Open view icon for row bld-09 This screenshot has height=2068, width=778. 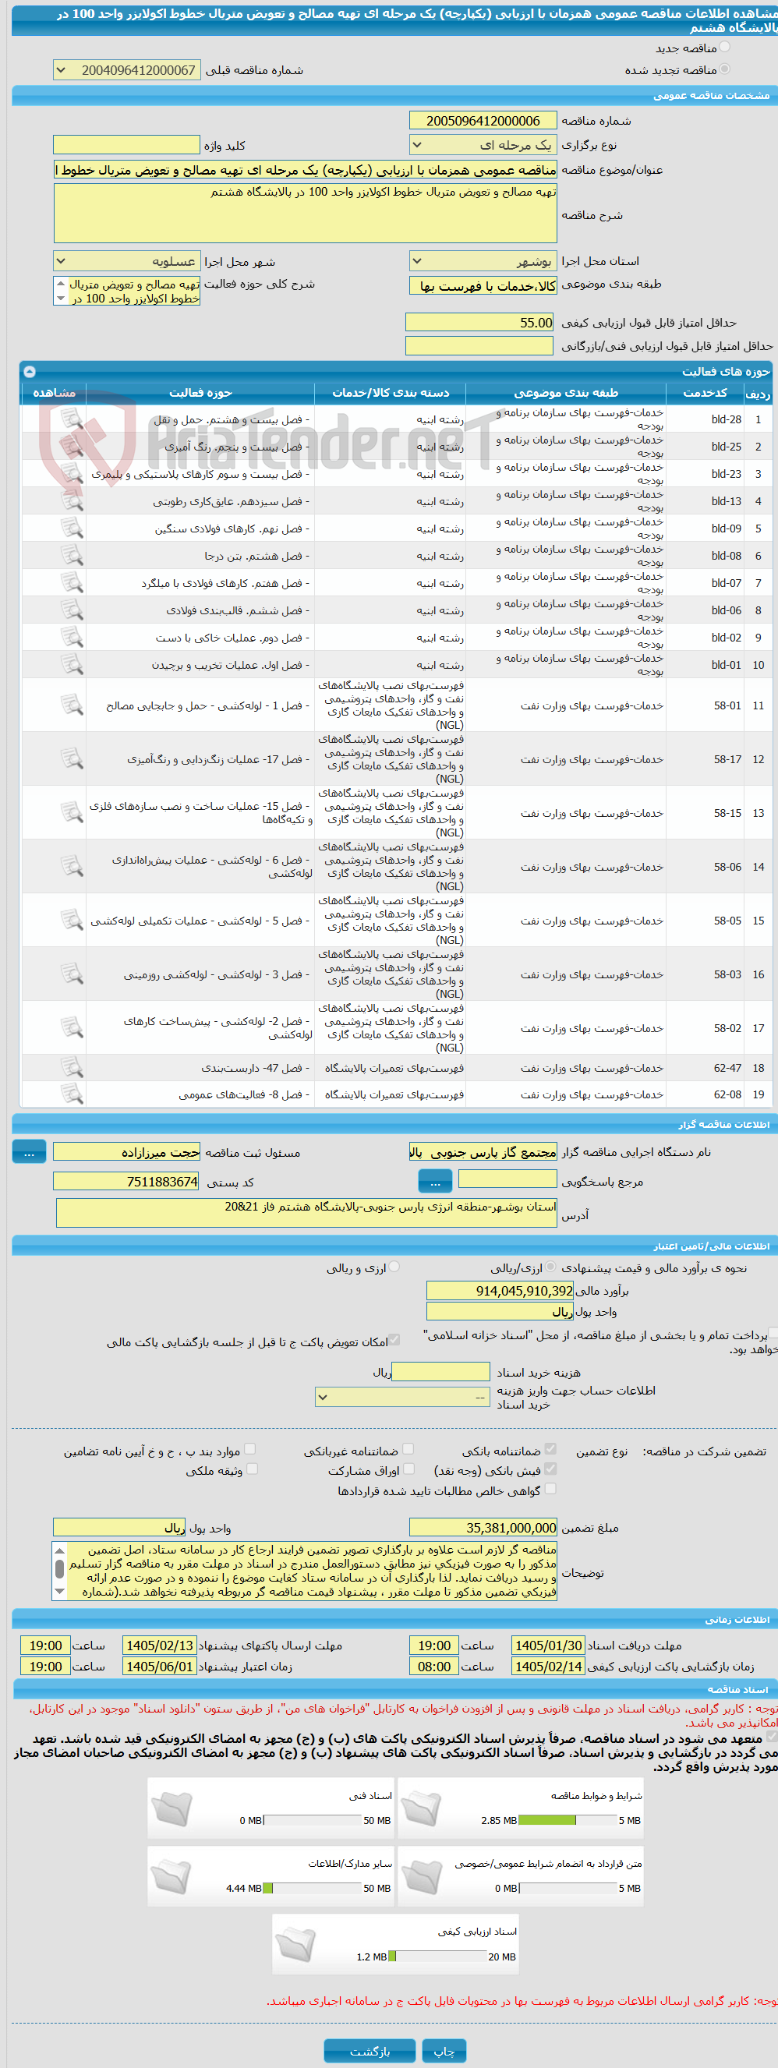point(72,528)
